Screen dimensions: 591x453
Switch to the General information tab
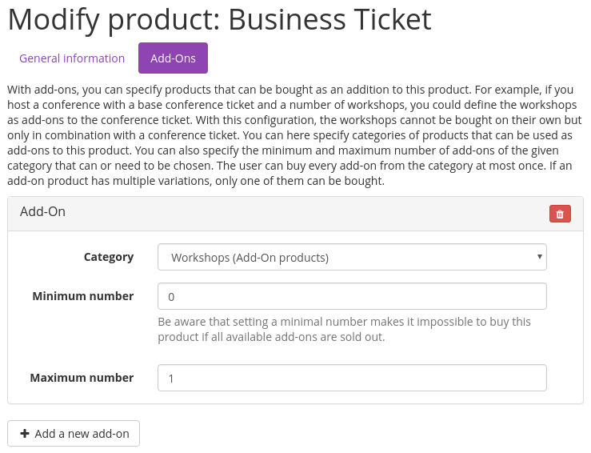coord(72,58)
